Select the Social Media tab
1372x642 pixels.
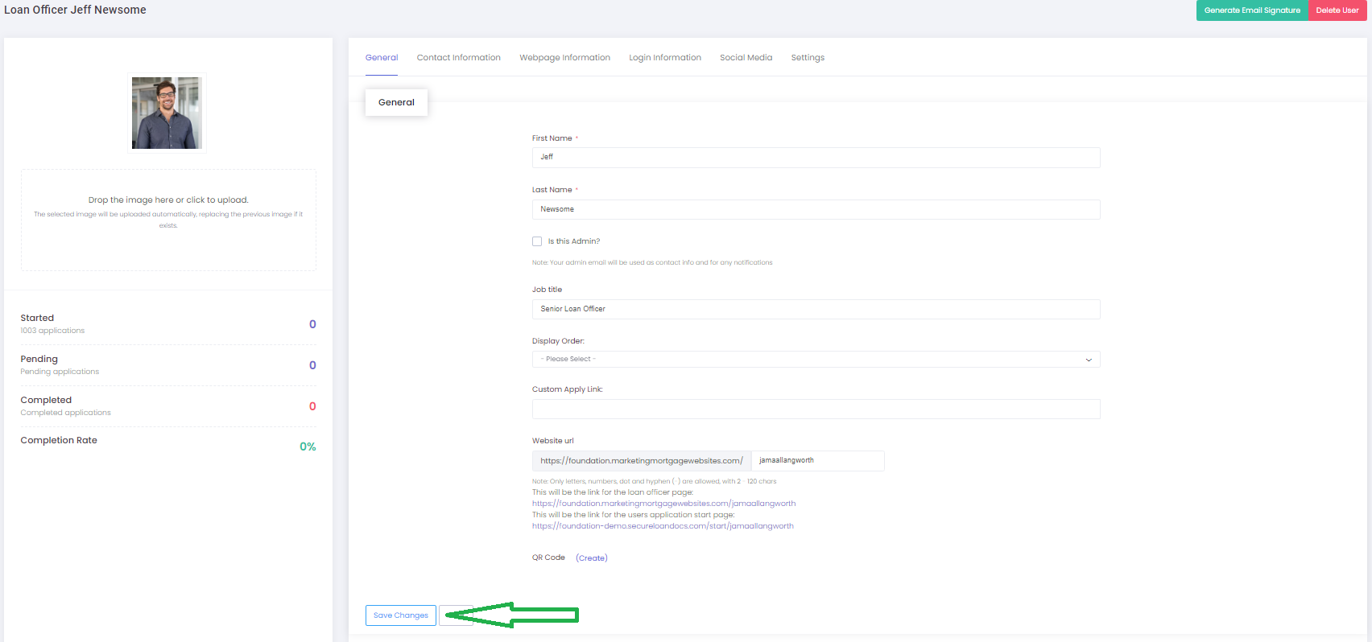click(x=746, y=58)
